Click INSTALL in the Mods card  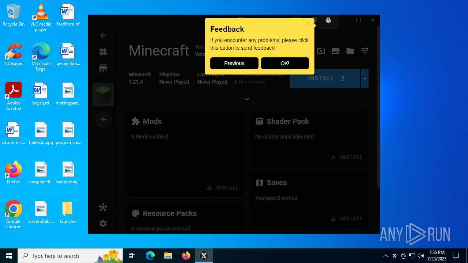(x=223, y=188)
